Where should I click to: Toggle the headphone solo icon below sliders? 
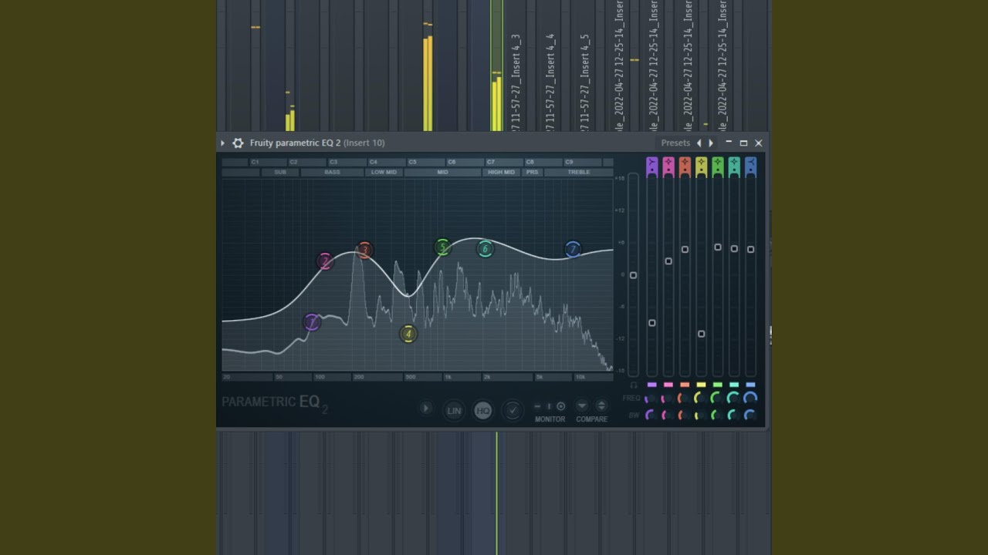633,385
